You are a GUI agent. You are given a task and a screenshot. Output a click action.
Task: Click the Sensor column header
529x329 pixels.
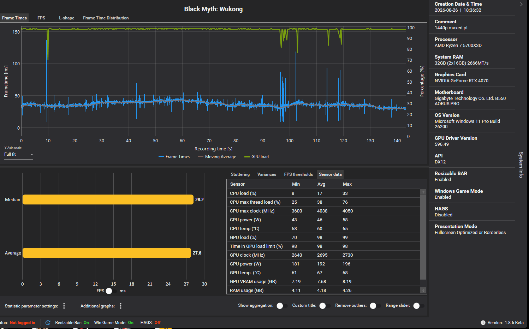pyautogui.click(x=237, y=184)
